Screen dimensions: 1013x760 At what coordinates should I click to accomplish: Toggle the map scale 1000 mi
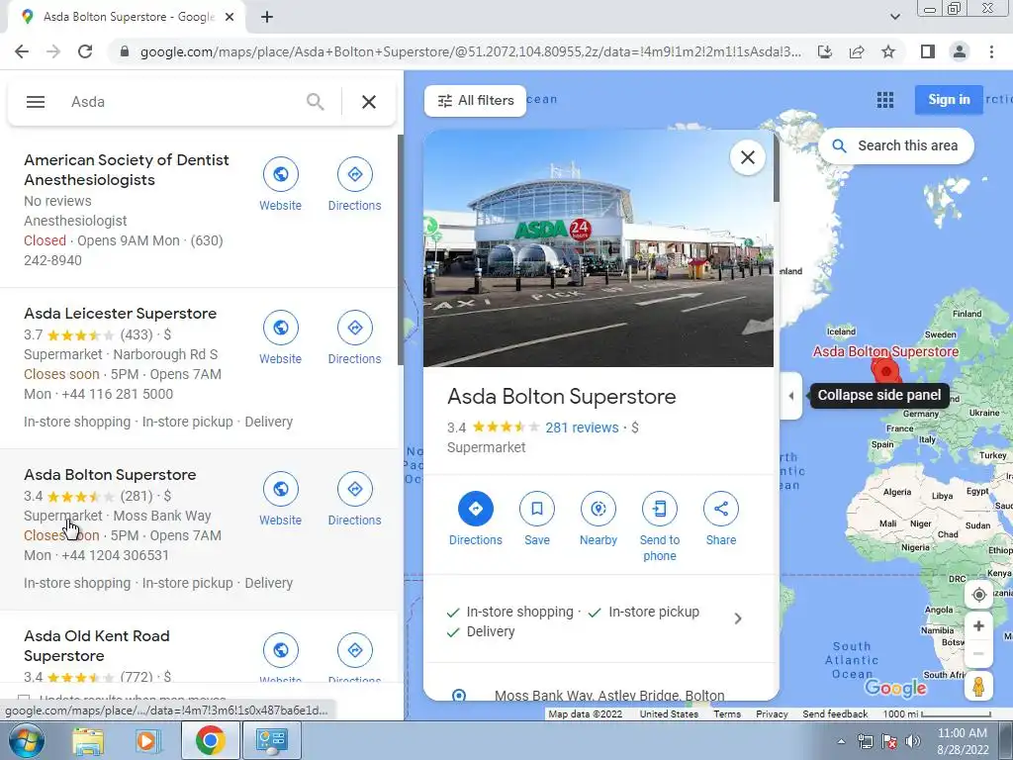[937, 714]
